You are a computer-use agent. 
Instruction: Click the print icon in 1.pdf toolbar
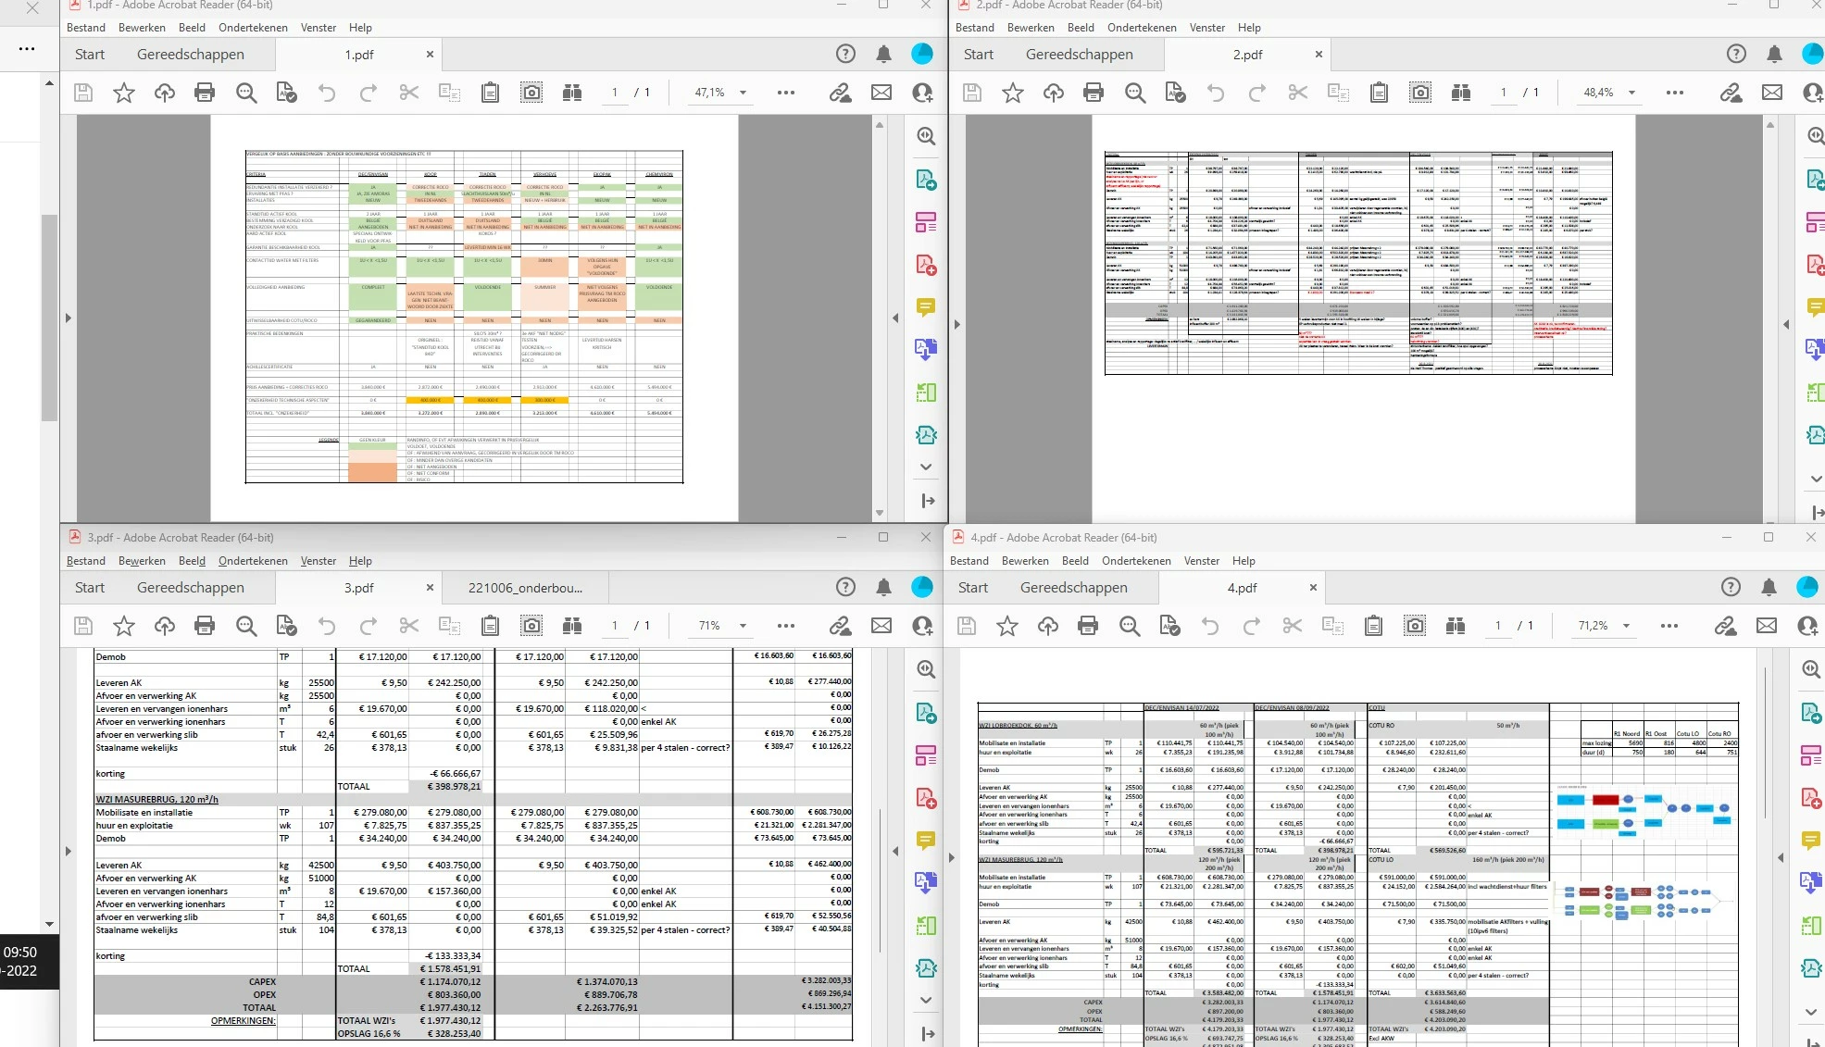[205, 93]
